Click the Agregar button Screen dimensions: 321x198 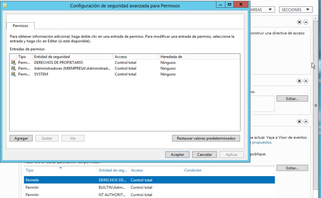click(21, 138)
